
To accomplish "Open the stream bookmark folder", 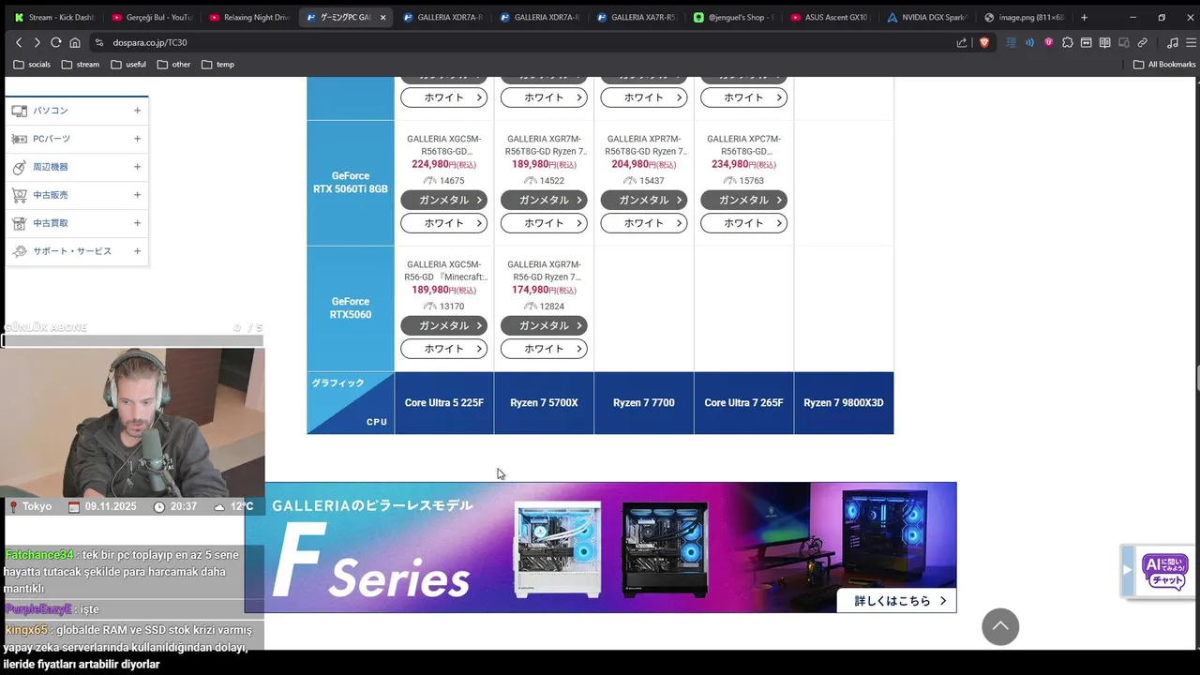I will pyautogui.click(x=81, y=65).
